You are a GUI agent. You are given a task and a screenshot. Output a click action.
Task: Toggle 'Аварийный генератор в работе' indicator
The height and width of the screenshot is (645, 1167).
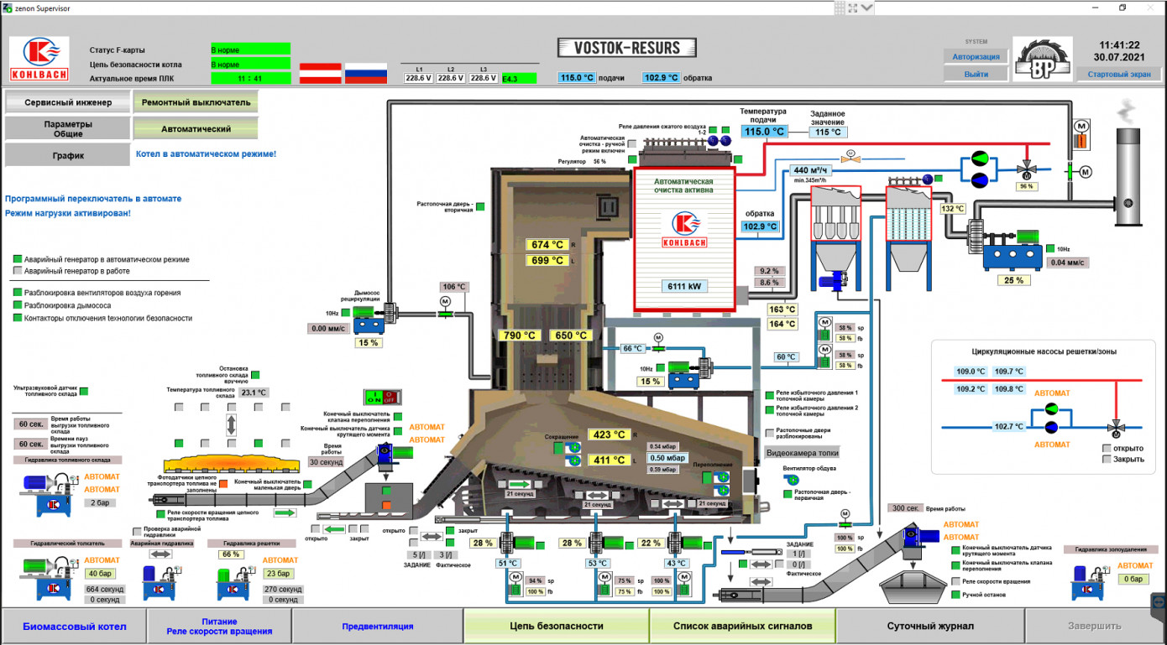tap(18, 271)
